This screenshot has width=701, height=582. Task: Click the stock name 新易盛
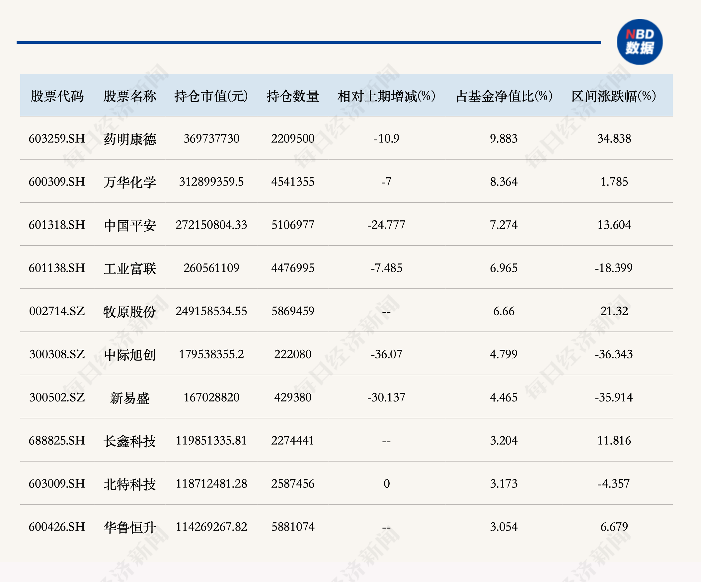[129, 398]
